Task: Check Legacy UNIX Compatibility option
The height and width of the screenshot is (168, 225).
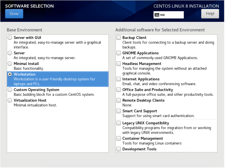Action: pyautogui.click(x=119, y=123)
